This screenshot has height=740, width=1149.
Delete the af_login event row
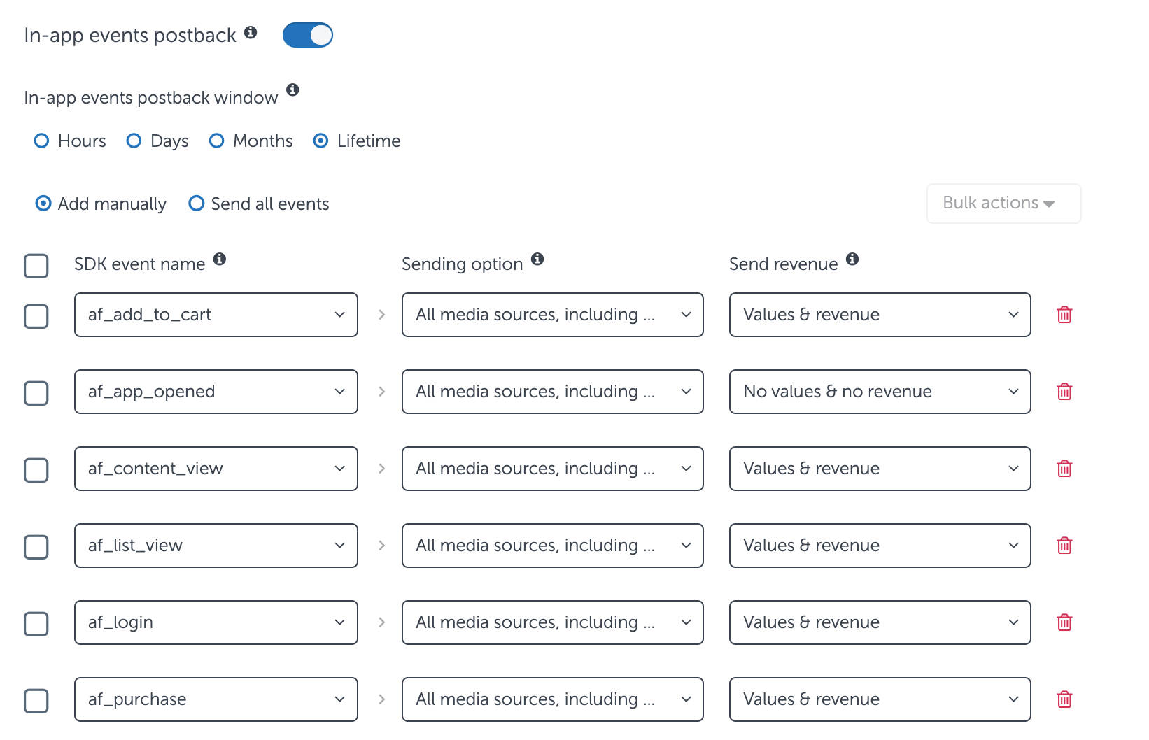1064,622
